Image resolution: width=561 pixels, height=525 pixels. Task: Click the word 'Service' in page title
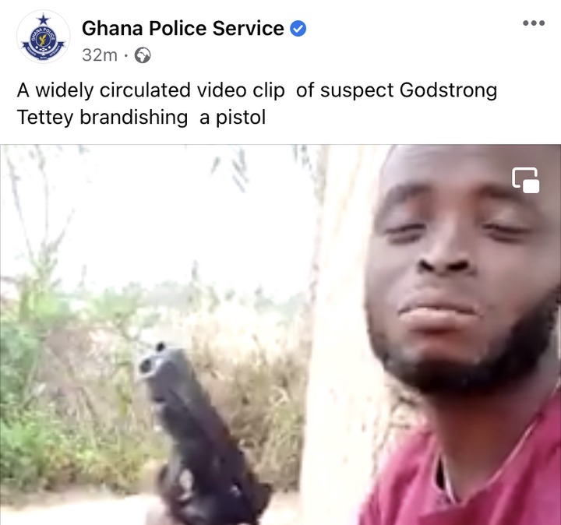click(x=248, y=28)
